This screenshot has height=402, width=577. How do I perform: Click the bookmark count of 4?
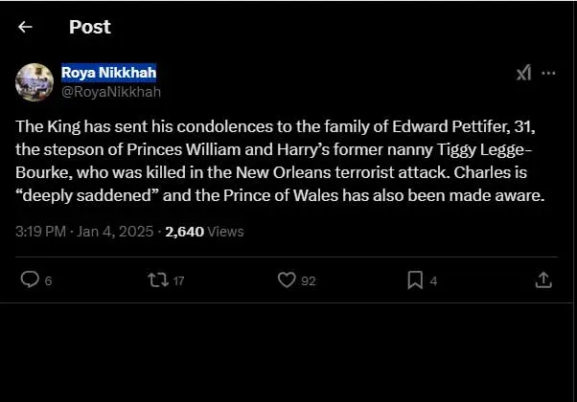click(x=433, y=280)
